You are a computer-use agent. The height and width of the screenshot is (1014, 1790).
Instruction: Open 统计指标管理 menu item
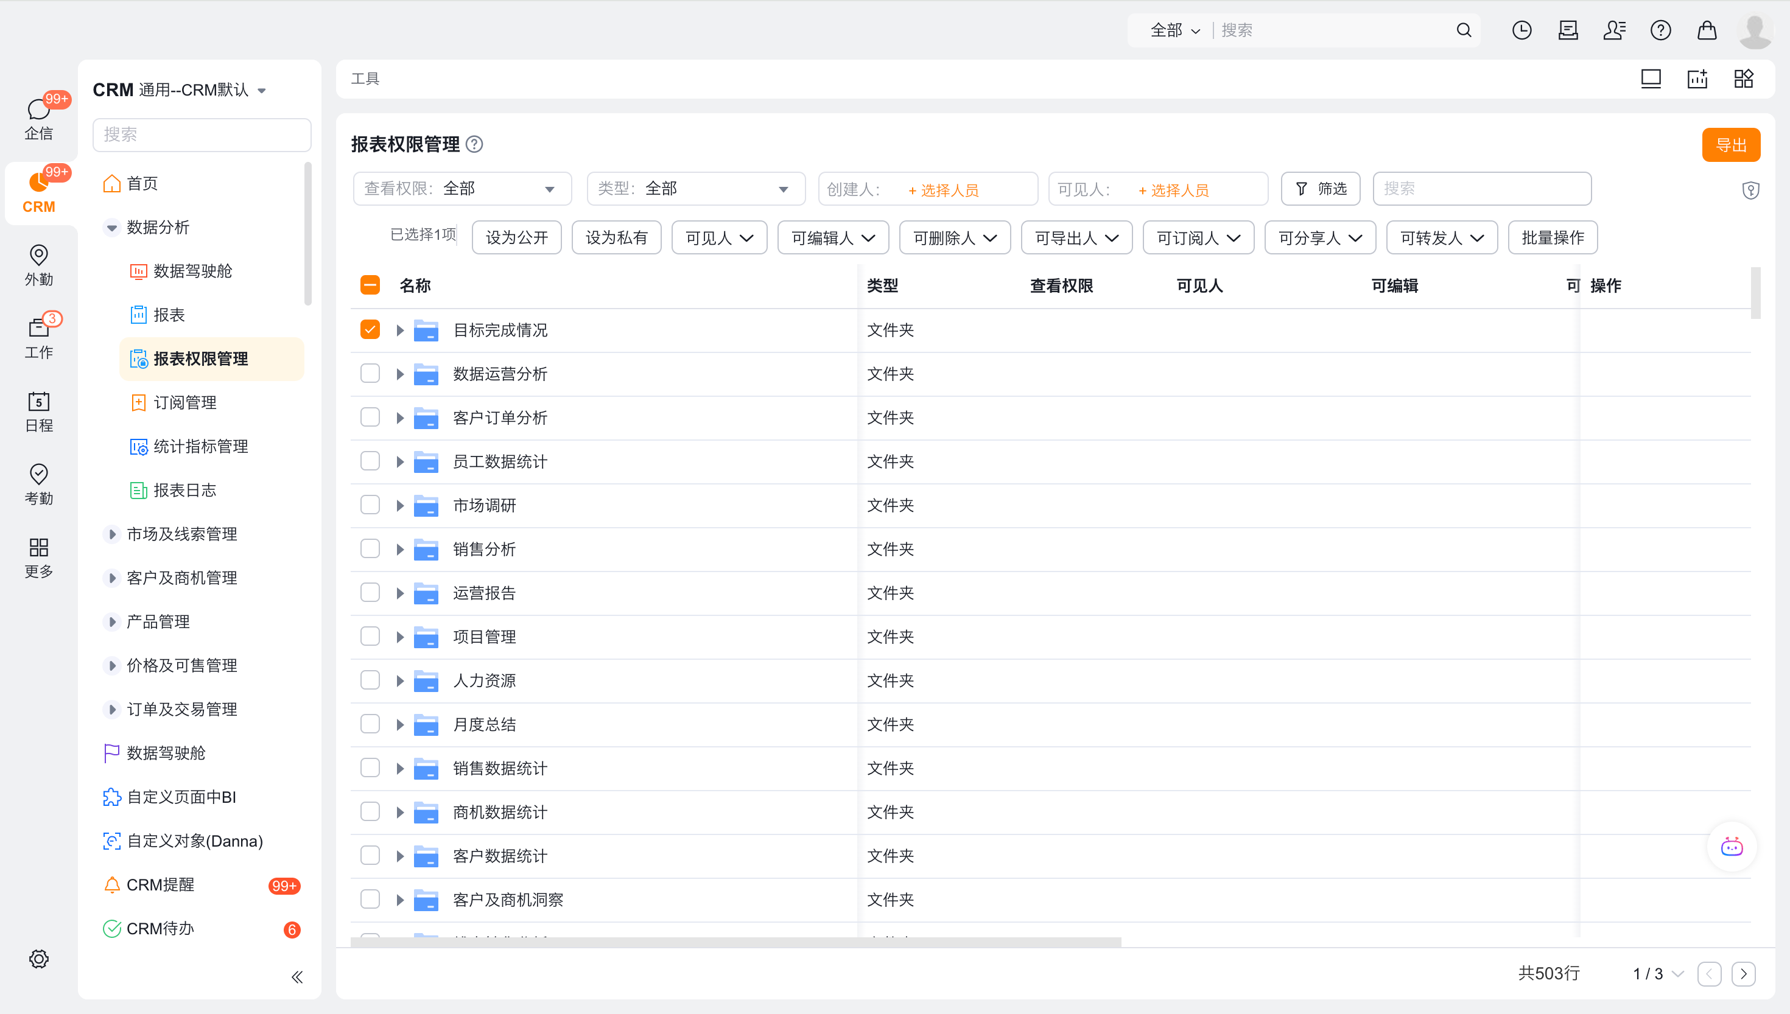coord(200,446)
